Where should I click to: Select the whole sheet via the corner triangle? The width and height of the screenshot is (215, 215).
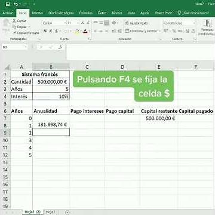point(7,67)
